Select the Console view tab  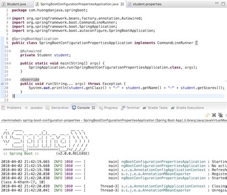81,108
